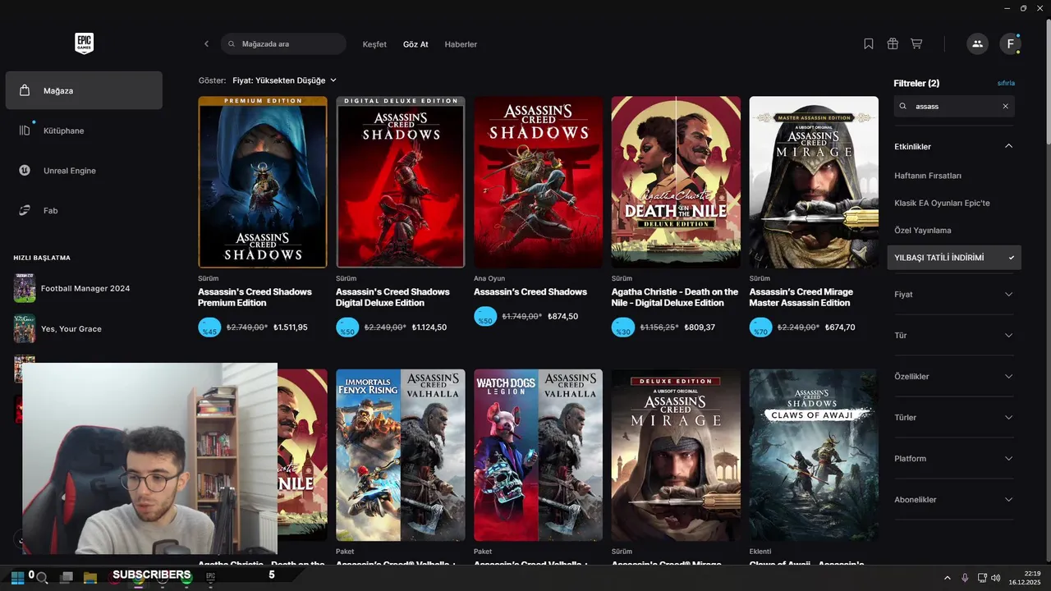The image size is (1051, 591).
Task: Open Assassin's Creed Shadows Digital Deluxe Edition title
Action: pyautogui.click(x=392, y=297)
